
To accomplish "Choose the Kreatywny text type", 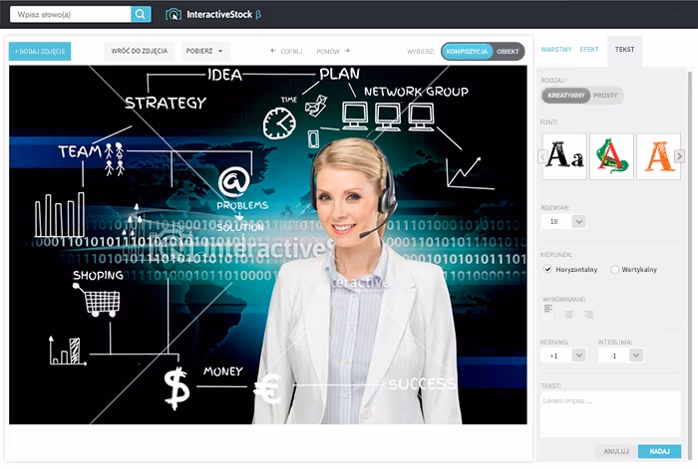I will click(x=565, y=96).
